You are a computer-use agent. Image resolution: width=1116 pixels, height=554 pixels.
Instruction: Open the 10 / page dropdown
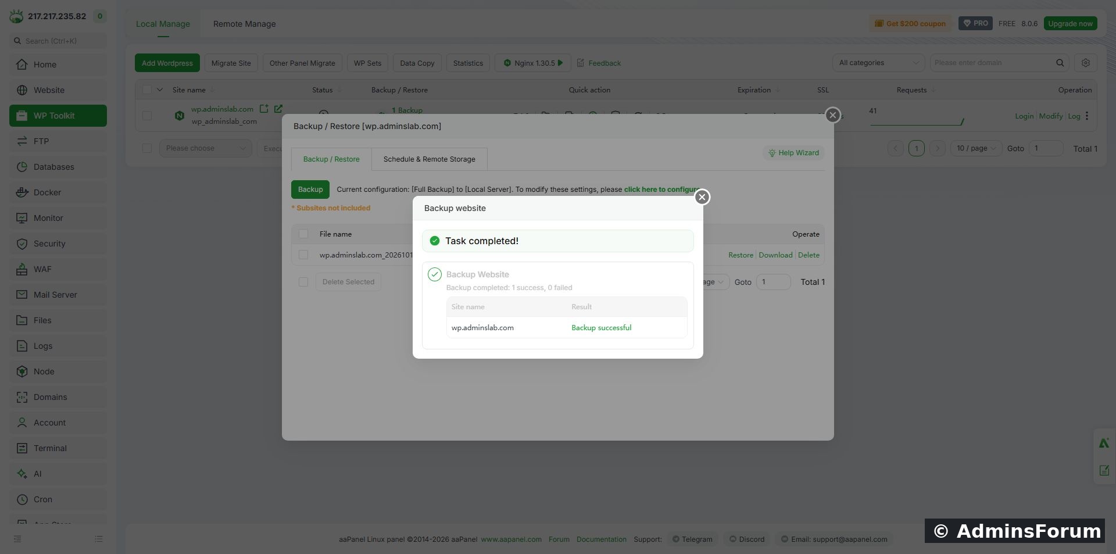[976, 148]
